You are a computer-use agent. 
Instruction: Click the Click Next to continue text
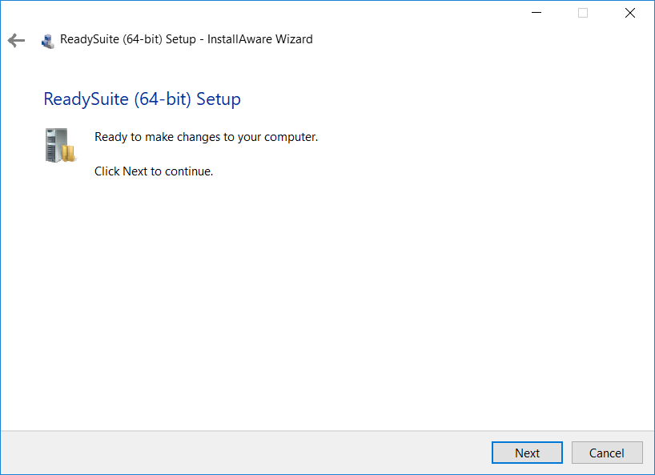coord(154,171)
